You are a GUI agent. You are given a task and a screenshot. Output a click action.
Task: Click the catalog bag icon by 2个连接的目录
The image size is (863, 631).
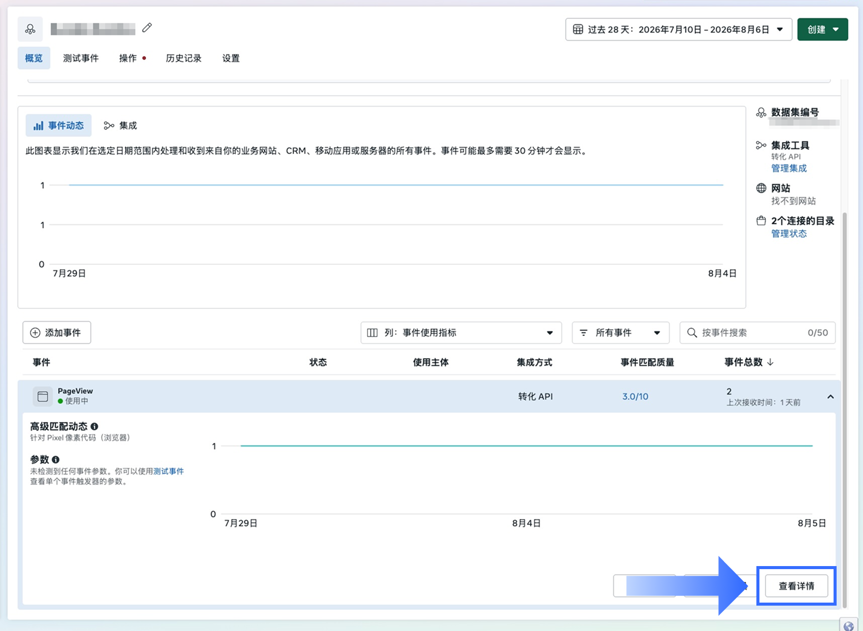761,221
